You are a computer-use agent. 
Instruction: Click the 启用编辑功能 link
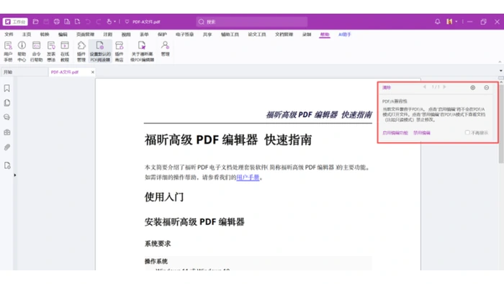(x=395, y=133)
